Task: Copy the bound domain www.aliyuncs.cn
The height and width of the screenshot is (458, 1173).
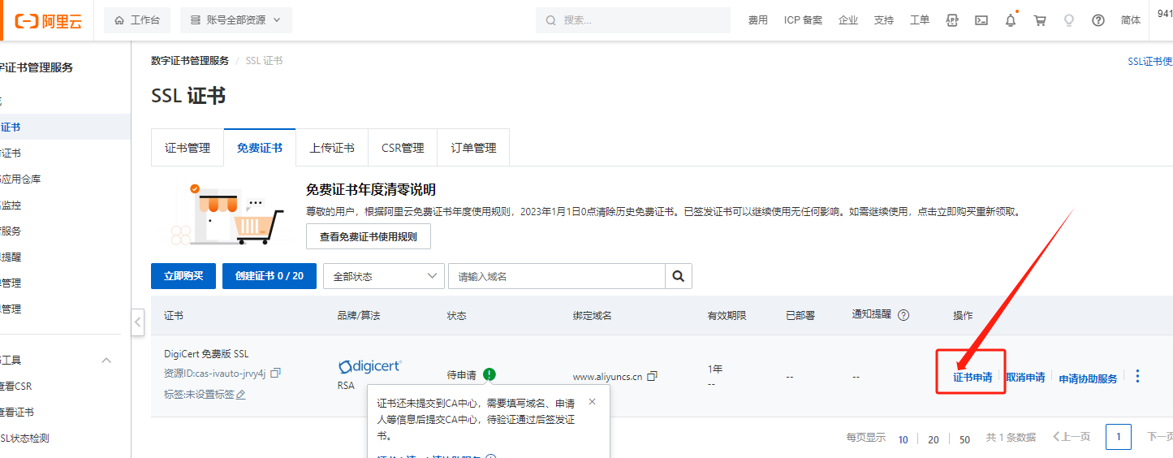Action: (x=652, y=376)
